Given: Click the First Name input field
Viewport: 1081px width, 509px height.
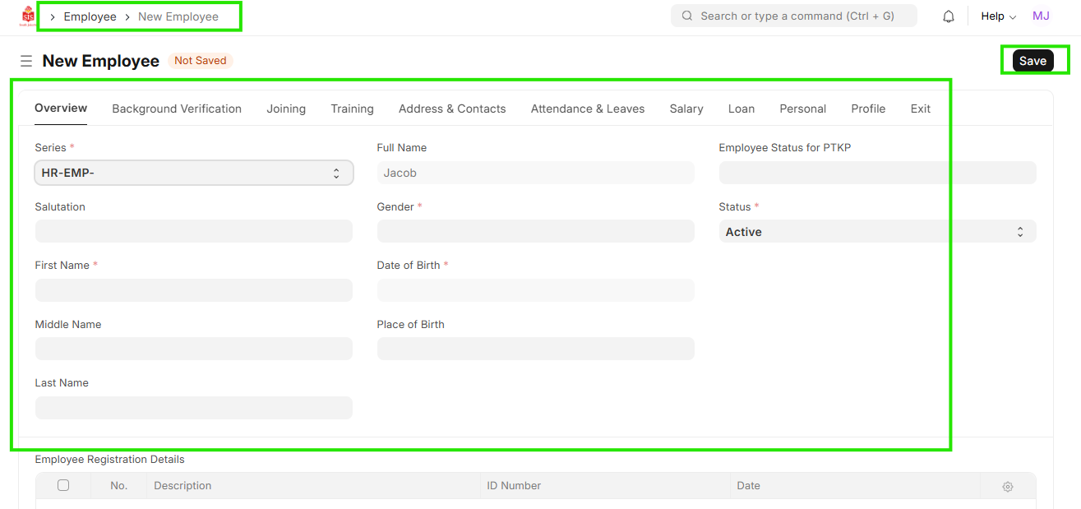Looking at the screenshot, I should (194, 290).
